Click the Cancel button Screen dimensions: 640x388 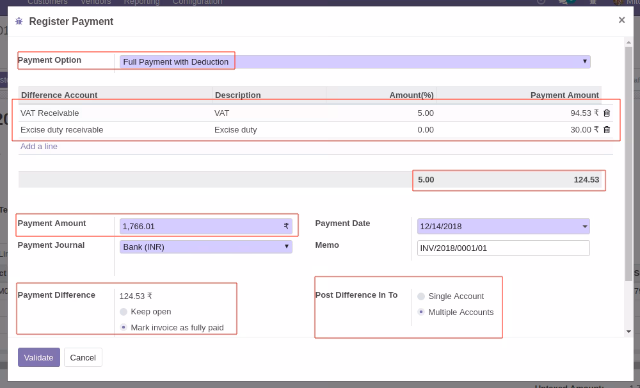click(x=83, y=357)
